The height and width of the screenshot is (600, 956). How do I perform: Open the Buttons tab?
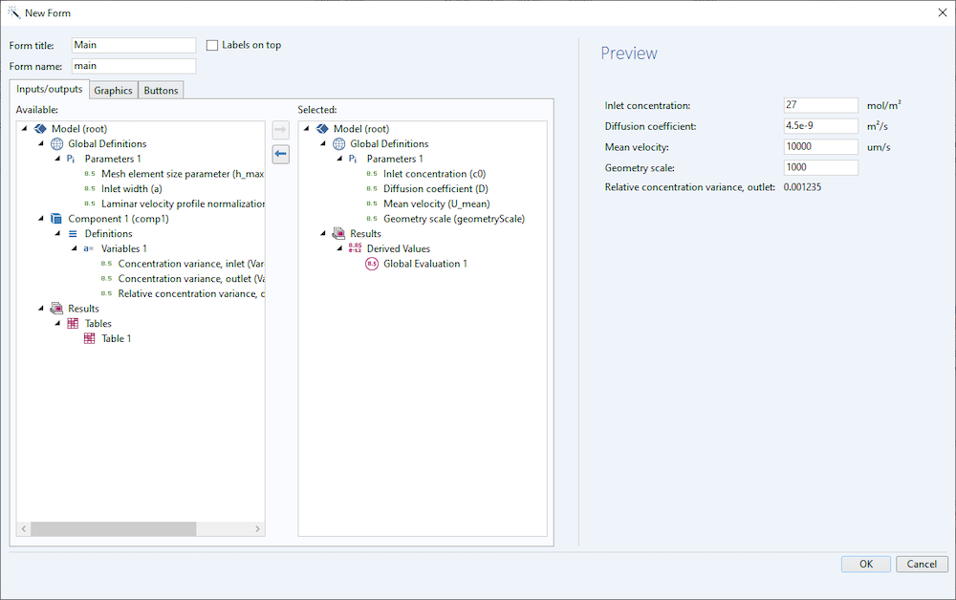pyautogui.click(x=161, y=90)
